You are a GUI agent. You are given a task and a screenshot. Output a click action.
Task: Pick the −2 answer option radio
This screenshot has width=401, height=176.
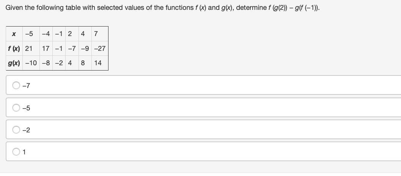point(16,130)
